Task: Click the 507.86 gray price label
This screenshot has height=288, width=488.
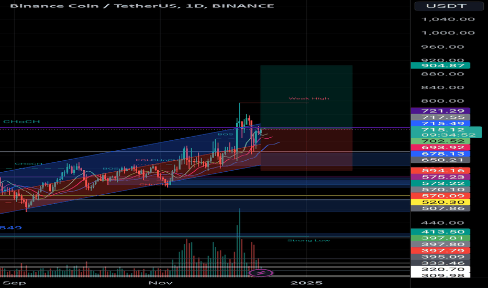Action: tap(440, 208)
